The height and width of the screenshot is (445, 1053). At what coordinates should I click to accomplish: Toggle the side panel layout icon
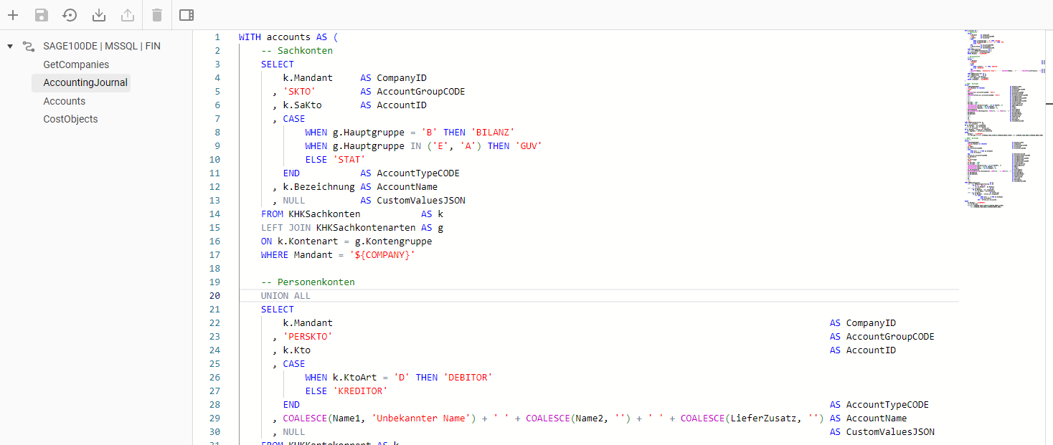click(186, 15)
